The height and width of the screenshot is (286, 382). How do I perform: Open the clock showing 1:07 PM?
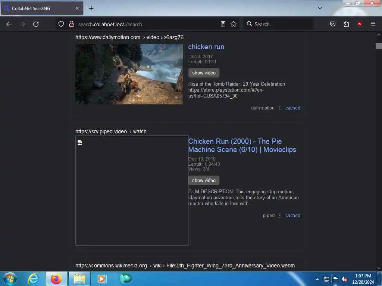363,279
